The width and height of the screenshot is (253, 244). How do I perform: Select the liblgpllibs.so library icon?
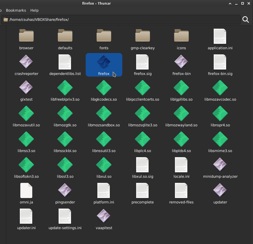tap(181, 88)
